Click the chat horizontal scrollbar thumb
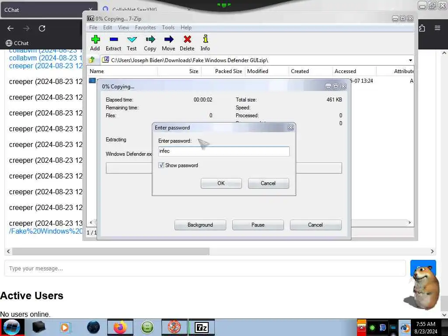Viewport: 448px width, 336px height. click(111, 252)
